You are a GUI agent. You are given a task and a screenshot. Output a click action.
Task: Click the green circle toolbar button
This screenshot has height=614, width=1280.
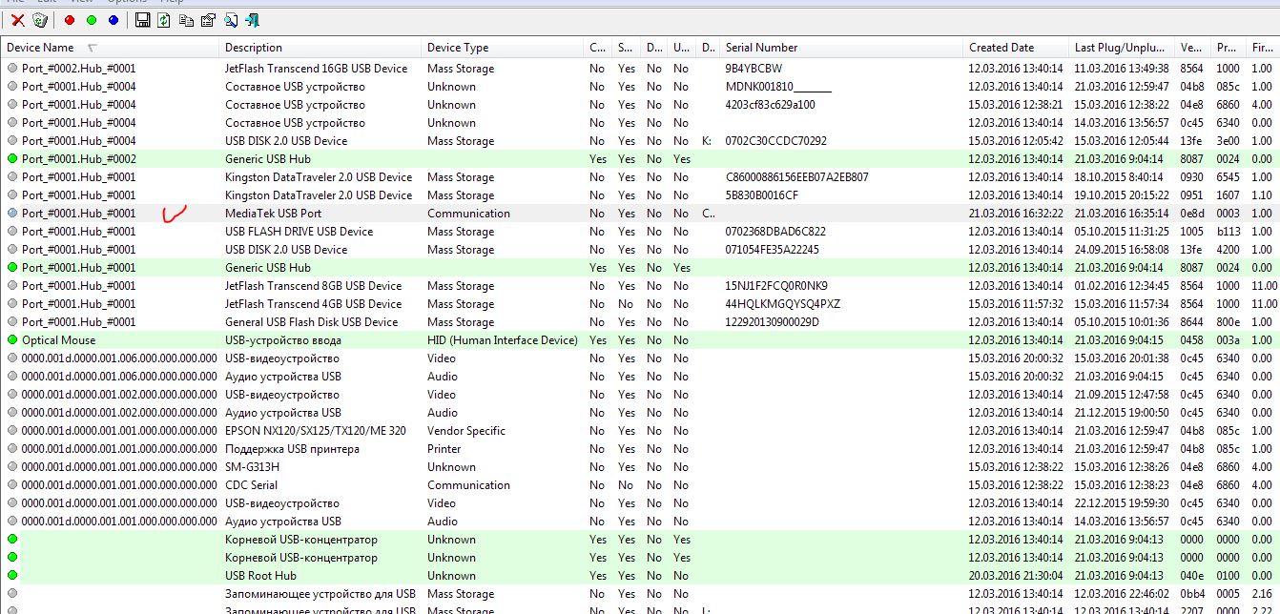[x=92, y=20]
